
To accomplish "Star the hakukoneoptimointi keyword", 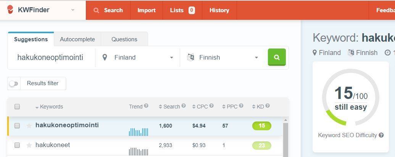I will coord(29,126).
